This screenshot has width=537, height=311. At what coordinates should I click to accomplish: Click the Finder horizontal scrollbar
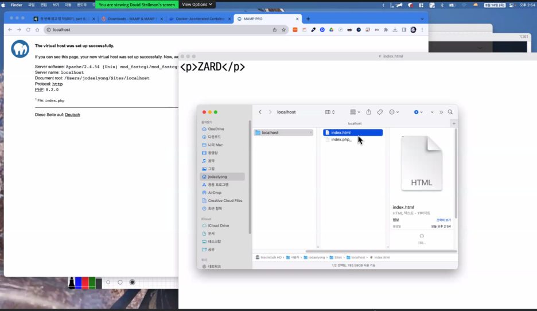tap(381, 251)
